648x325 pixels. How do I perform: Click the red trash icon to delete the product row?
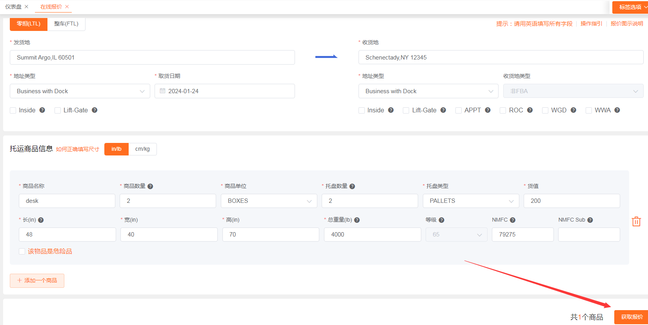click(x=636, y=222)
